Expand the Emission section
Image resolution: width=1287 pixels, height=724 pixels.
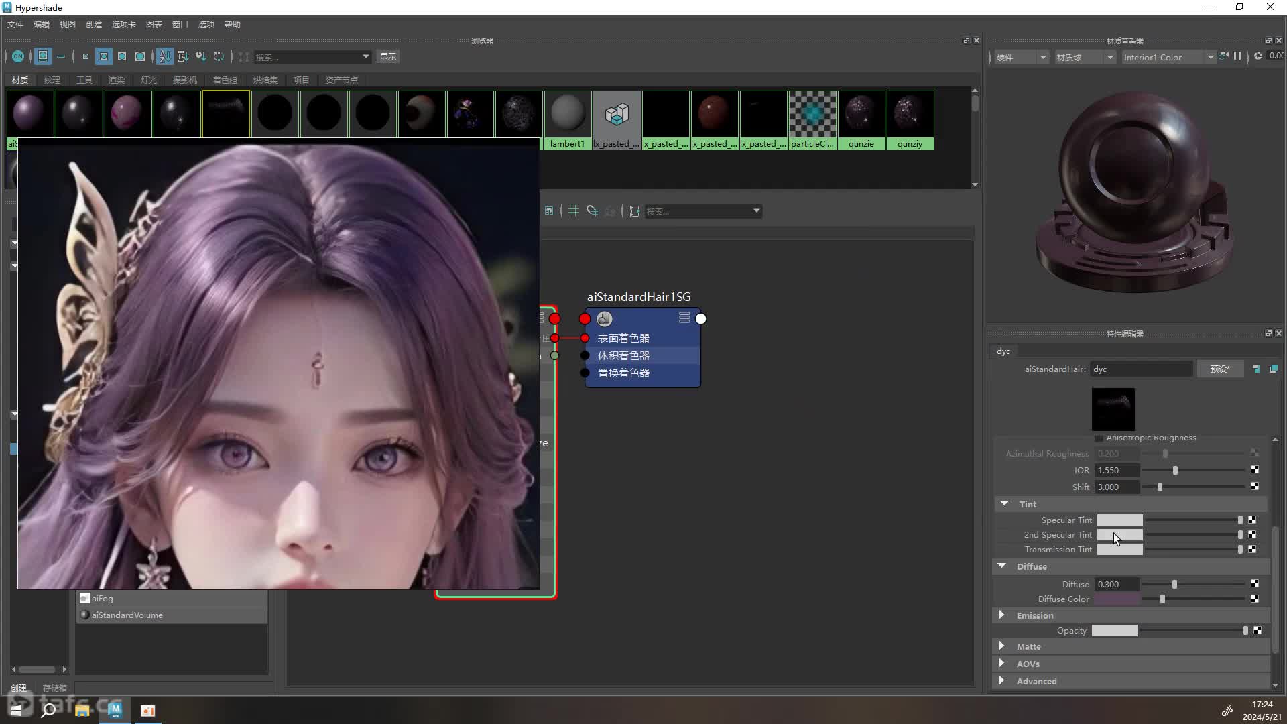pyautogui.click(x=1001, y=615)
